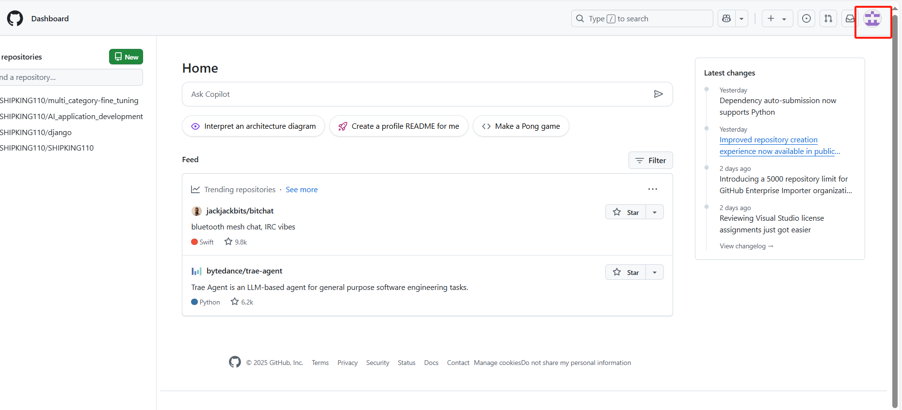902x410 pixels.
Task: Open the user avatar profile menu
Action: (872, 19)
